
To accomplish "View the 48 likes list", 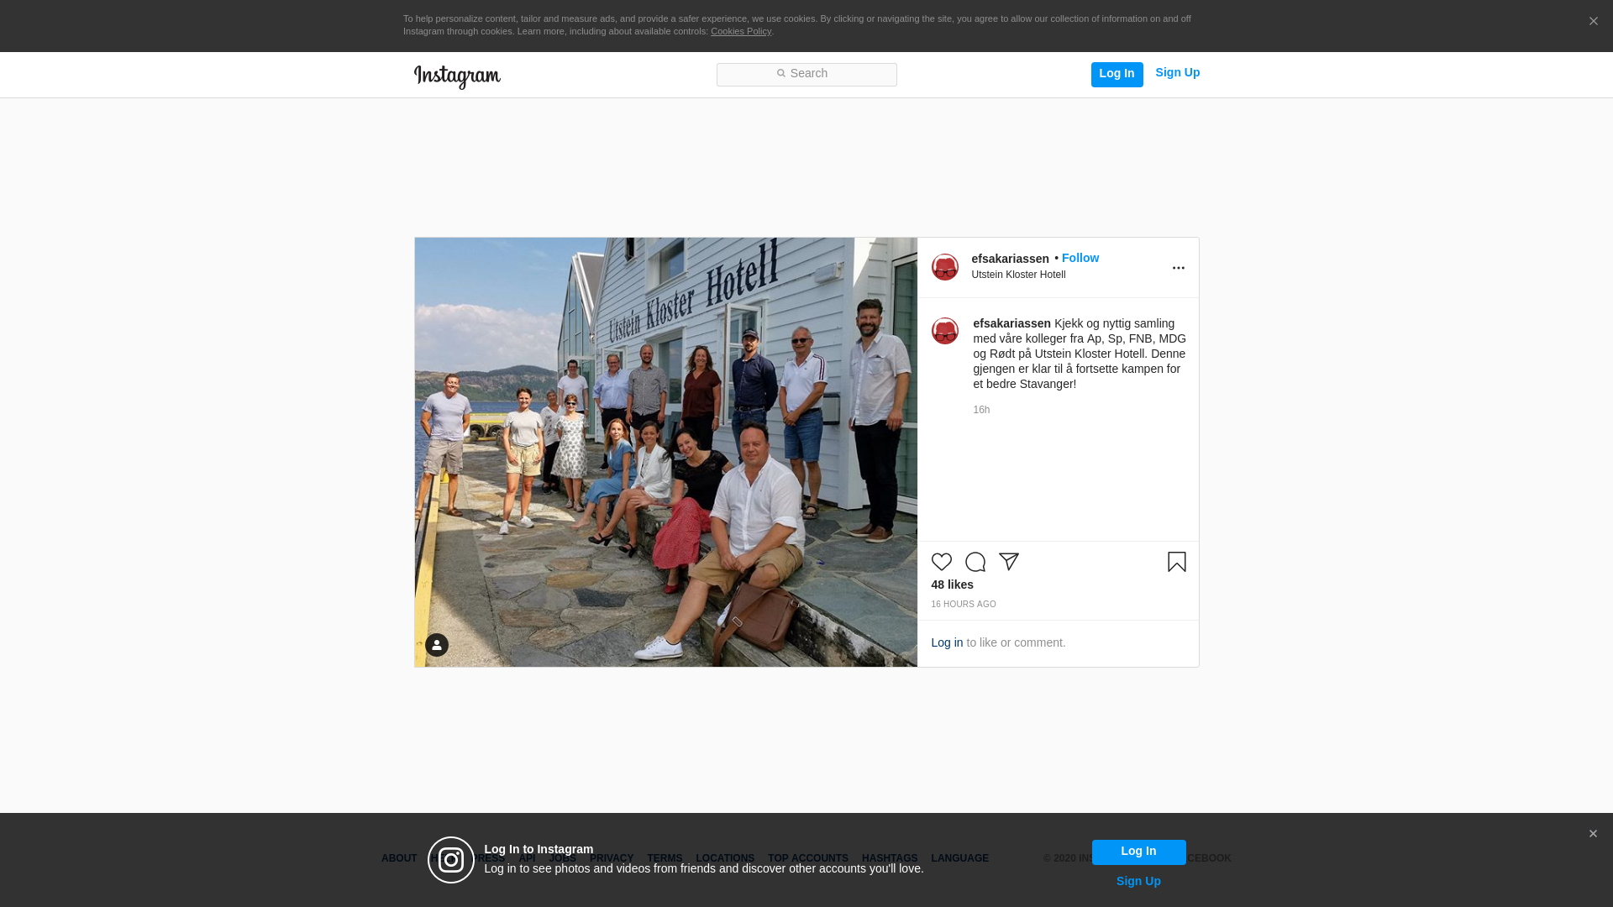I will (952, 585).
